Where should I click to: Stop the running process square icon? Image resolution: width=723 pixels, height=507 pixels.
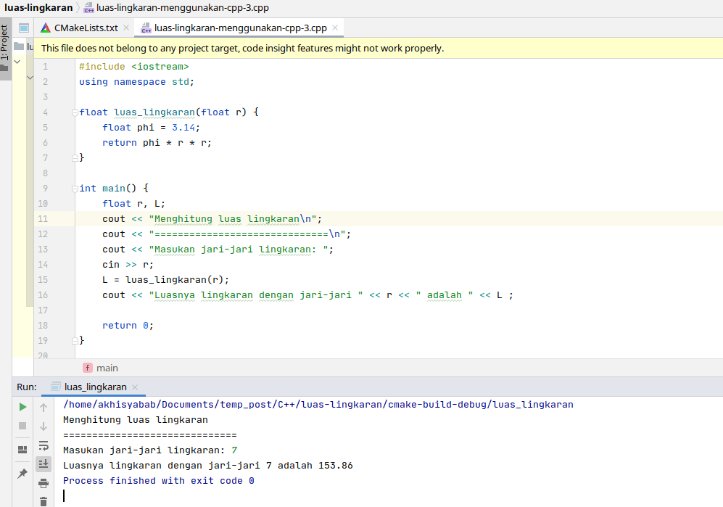[x=22, y=426]
